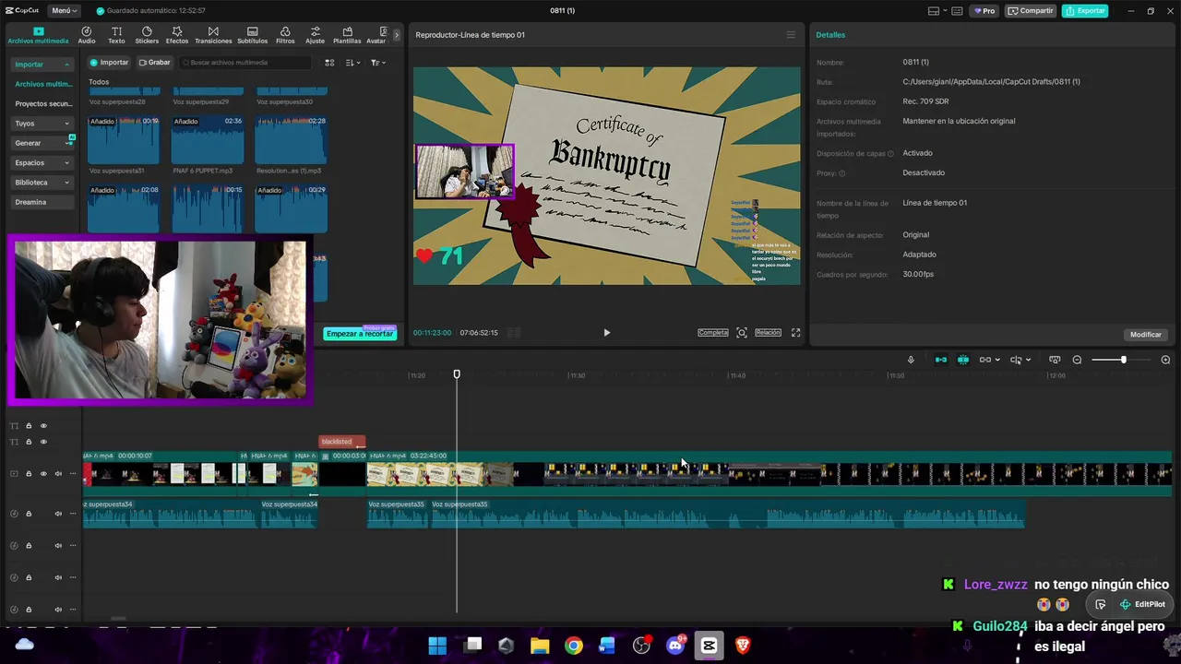This screenshot has height=664, width=1181.
Task: Open the Windows Start menu
Action: pos(437,646)
